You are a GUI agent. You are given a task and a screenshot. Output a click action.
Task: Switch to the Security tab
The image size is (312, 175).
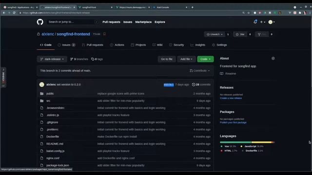(176, 45)
